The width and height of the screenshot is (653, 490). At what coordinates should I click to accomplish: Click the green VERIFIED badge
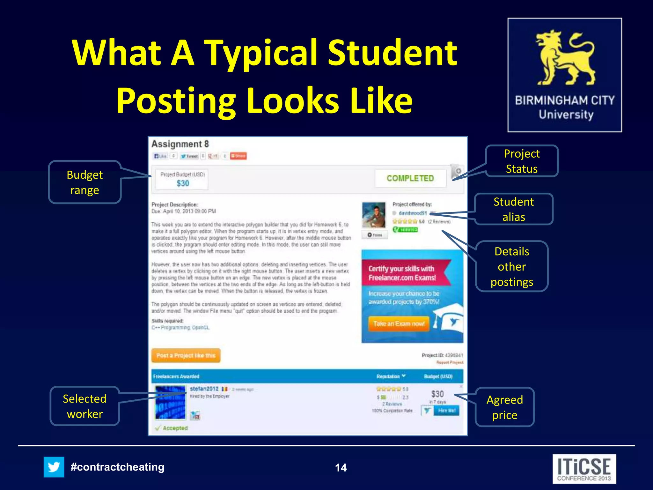[405, 229]
